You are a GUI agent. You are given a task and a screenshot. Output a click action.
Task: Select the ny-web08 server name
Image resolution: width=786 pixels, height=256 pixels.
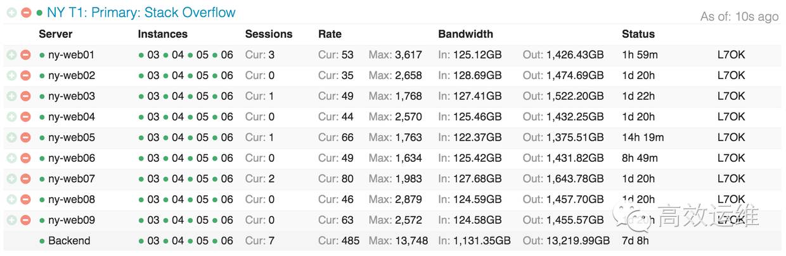pos(72,199)
